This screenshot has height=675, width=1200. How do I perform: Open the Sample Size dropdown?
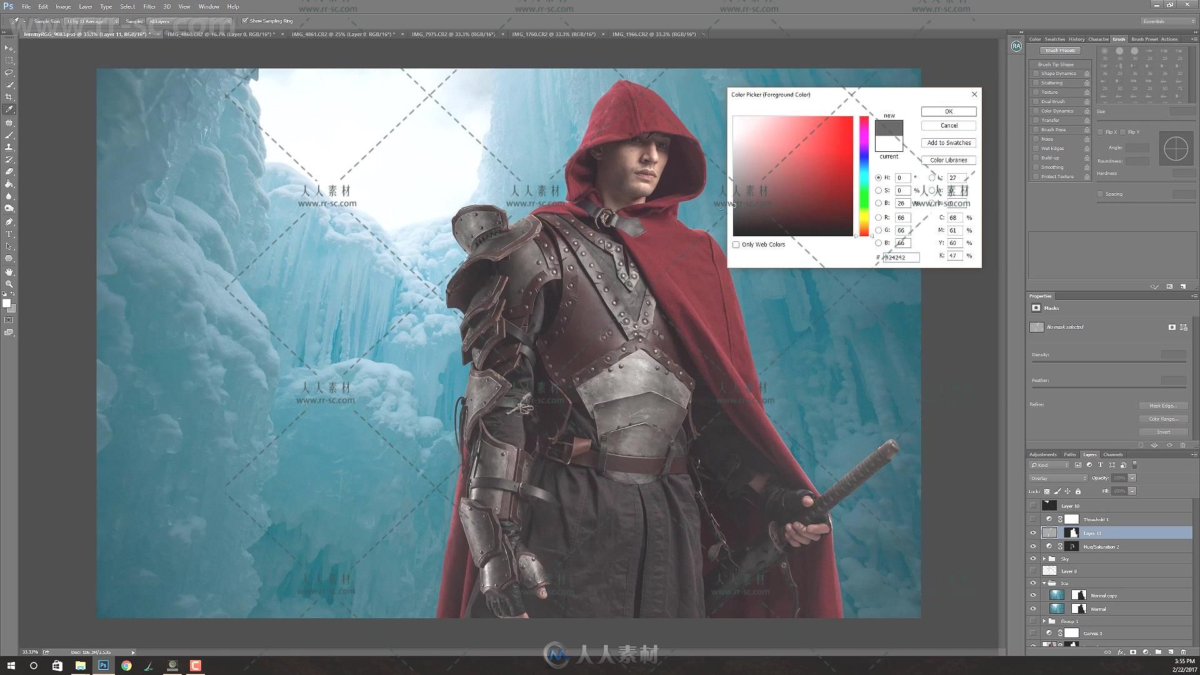[92, 21]
